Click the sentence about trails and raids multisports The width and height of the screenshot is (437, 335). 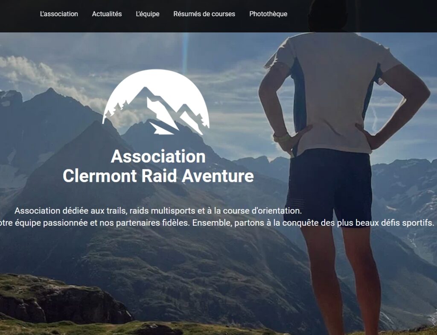158,211
